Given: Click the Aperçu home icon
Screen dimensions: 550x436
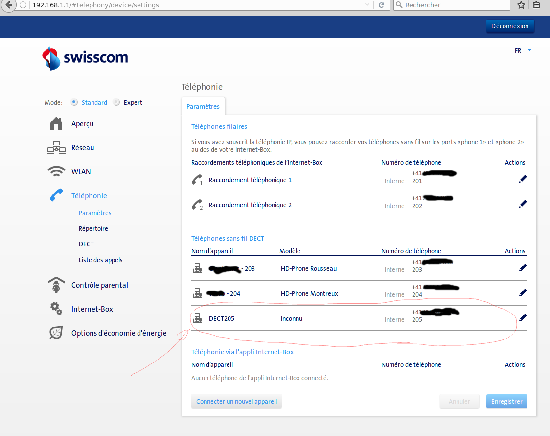Looking at the screenshot, I should tap(56, 124).
